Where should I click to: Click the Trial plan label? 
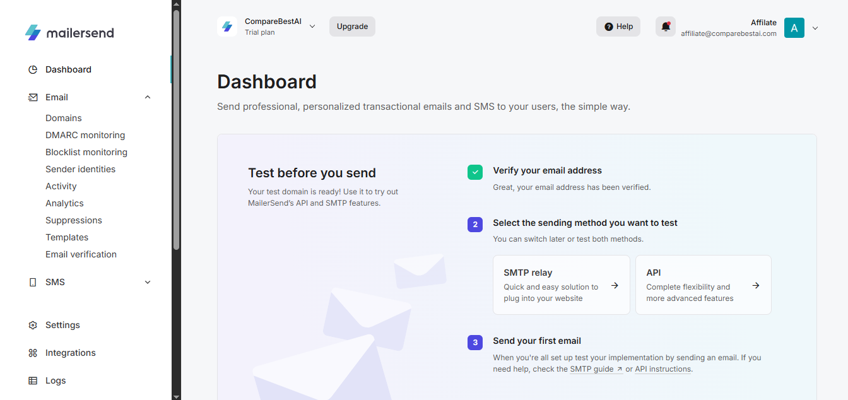point(260,32)
